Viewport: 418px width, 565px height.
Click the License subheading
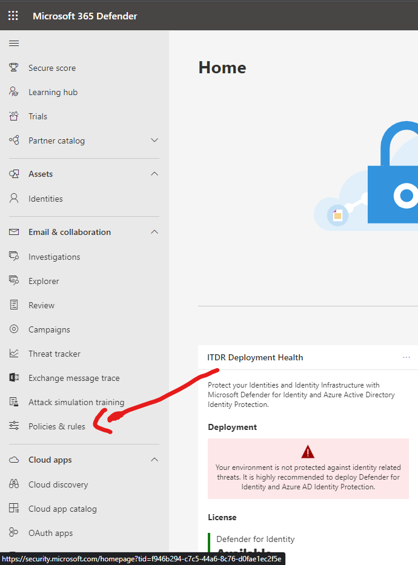(x=222, y=517)
